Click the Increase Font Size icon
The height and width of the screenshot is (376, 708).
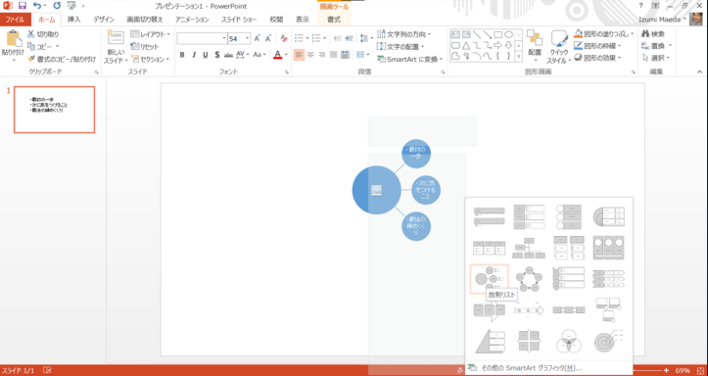click(257, 39)
